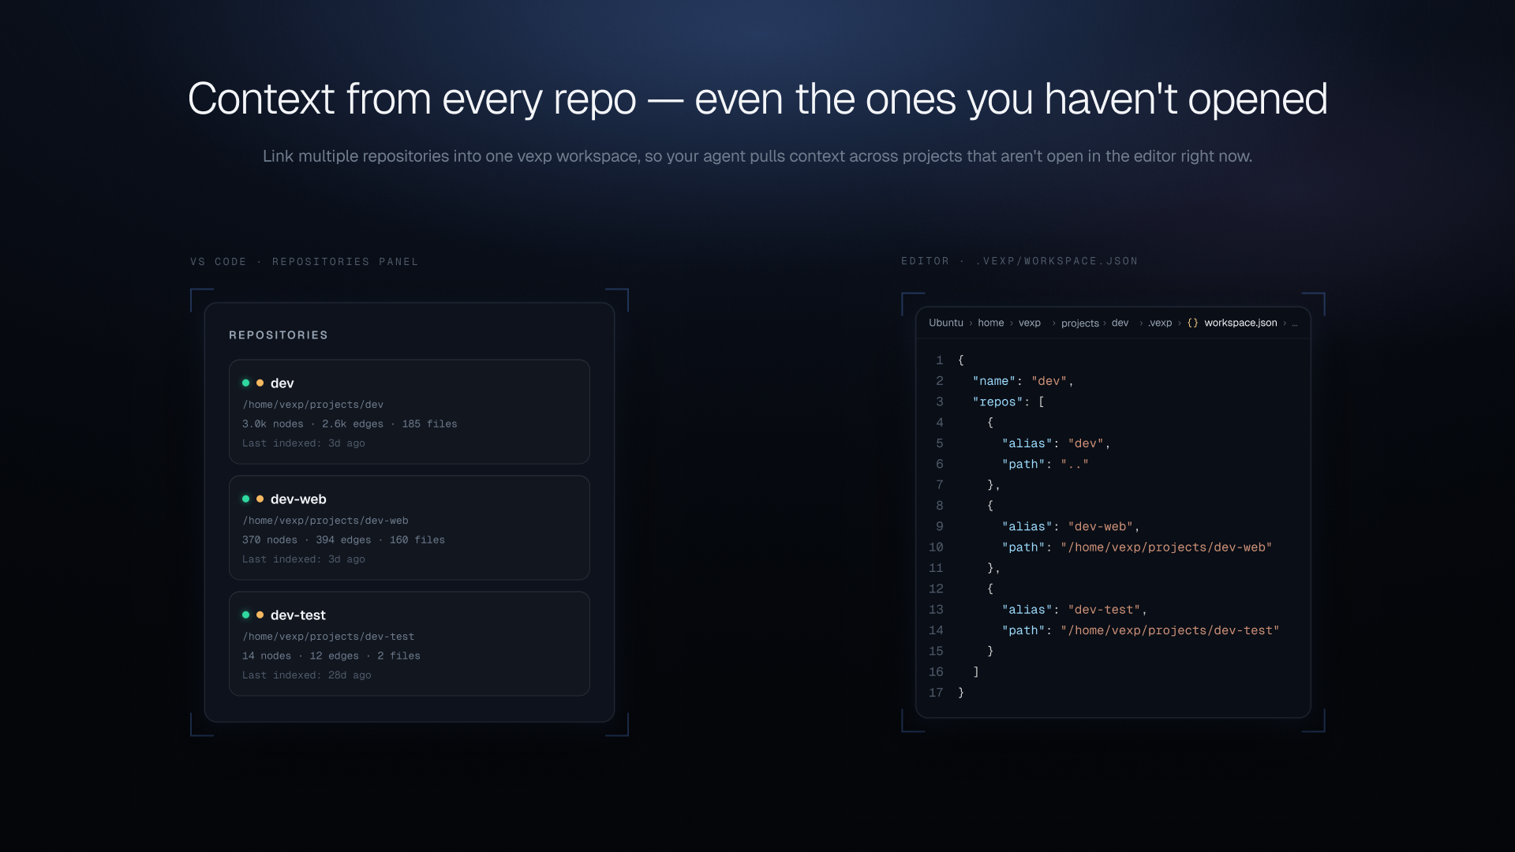Click the green status dot on dev-web card
Screen dimensions: 1515x852
coord(246,499)
